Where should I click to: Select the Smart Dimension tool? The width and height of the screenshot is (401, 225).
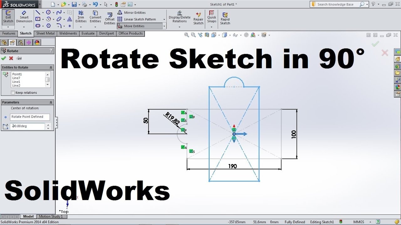click(24, 17)
